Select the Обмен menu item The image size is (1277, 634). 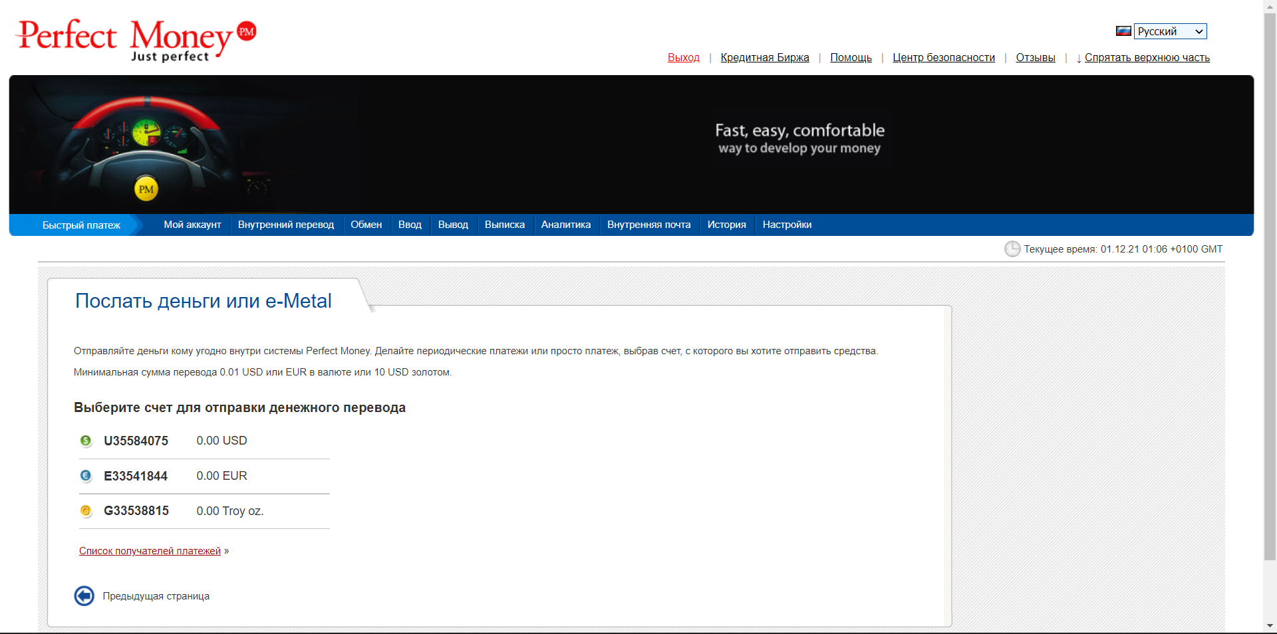pyautogui.click(x=366, y=225)
